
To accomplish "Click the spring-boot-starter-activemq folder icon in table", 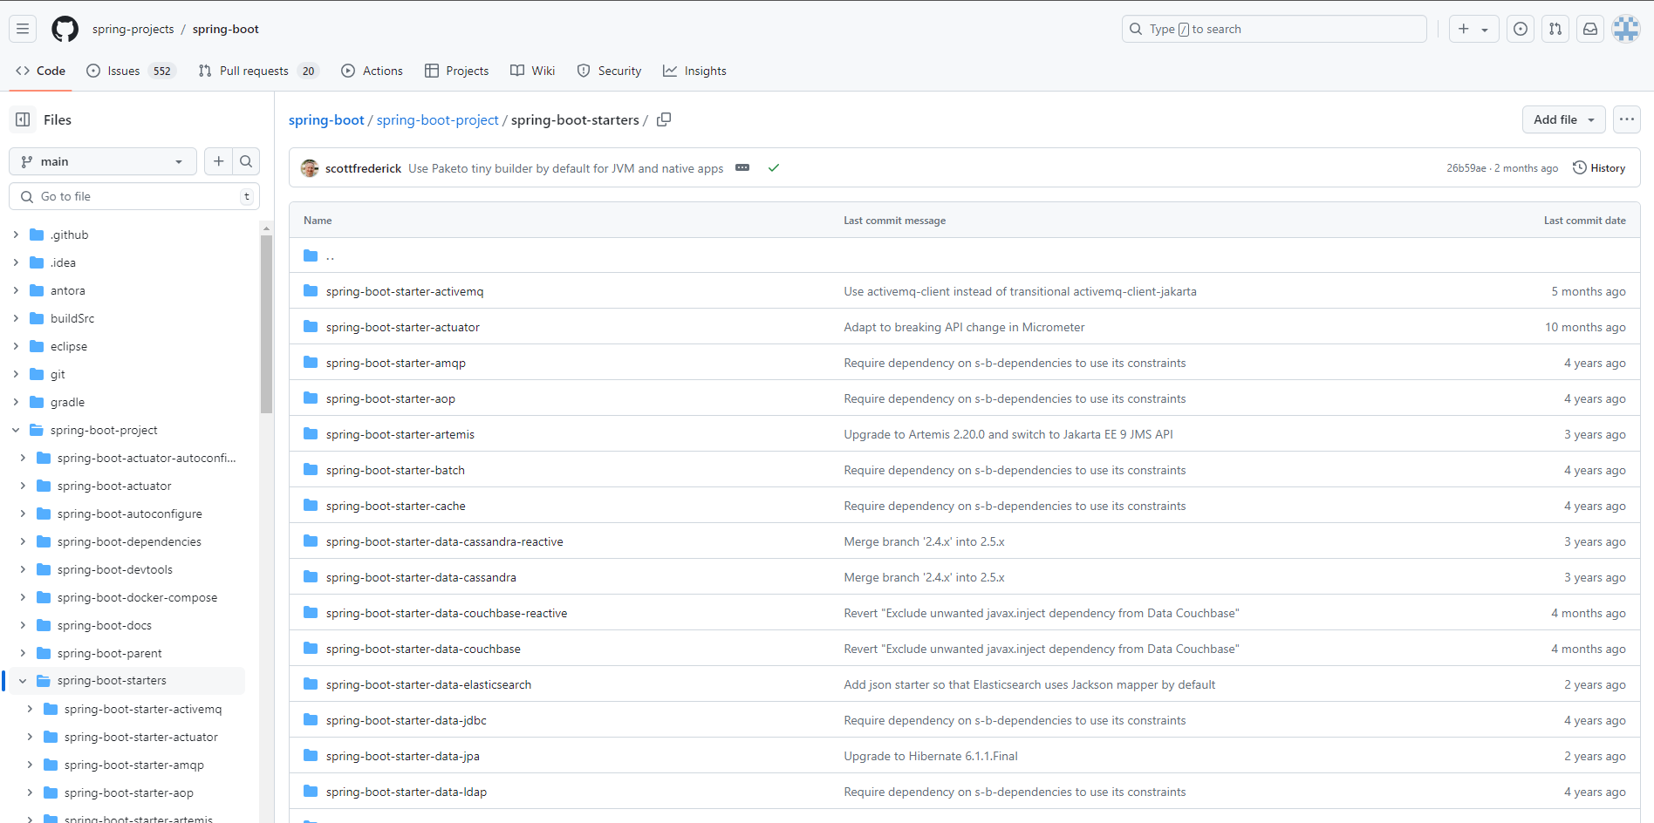I will click(x=311, y=291).
